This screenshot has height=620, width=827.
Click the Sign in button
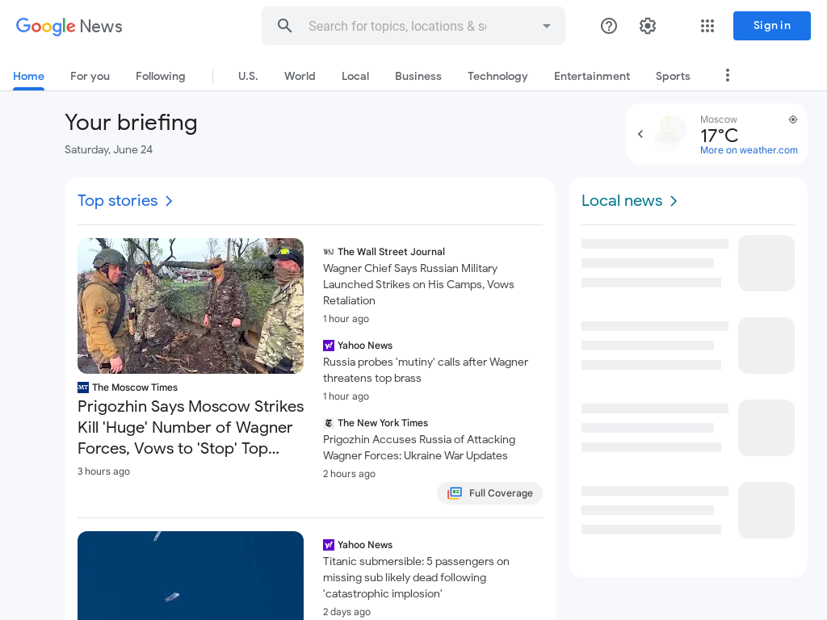pos(771,26)
